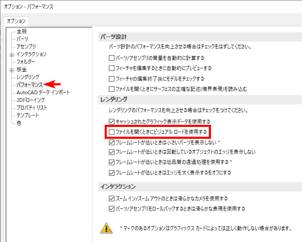Select パフォーマンス in the options tree

[29, 85]
